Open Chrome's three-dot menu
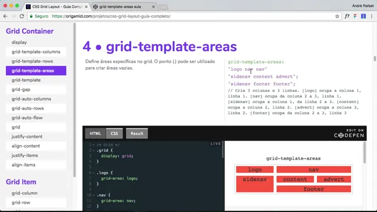 pos(372,16)
